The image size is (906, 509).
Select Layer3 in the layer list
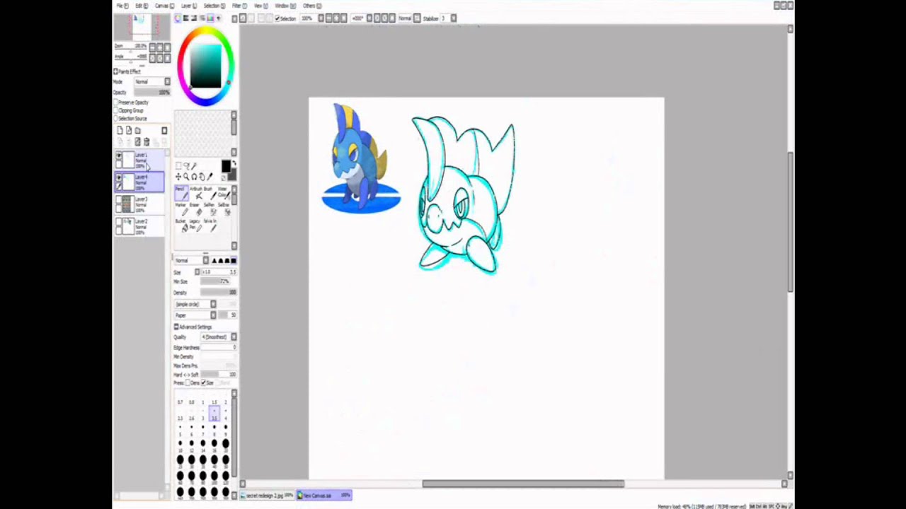click(x=139, y=204)
